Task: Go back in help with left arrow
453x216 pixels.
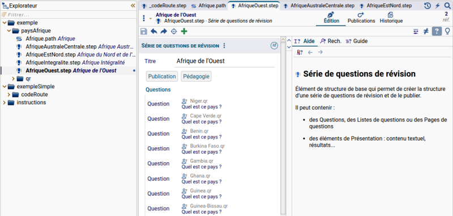Action: (310, 52)
